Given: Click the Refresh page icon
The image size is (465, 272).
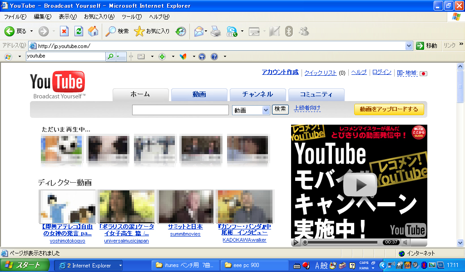Looking at the screenshot, I should 79,31.
